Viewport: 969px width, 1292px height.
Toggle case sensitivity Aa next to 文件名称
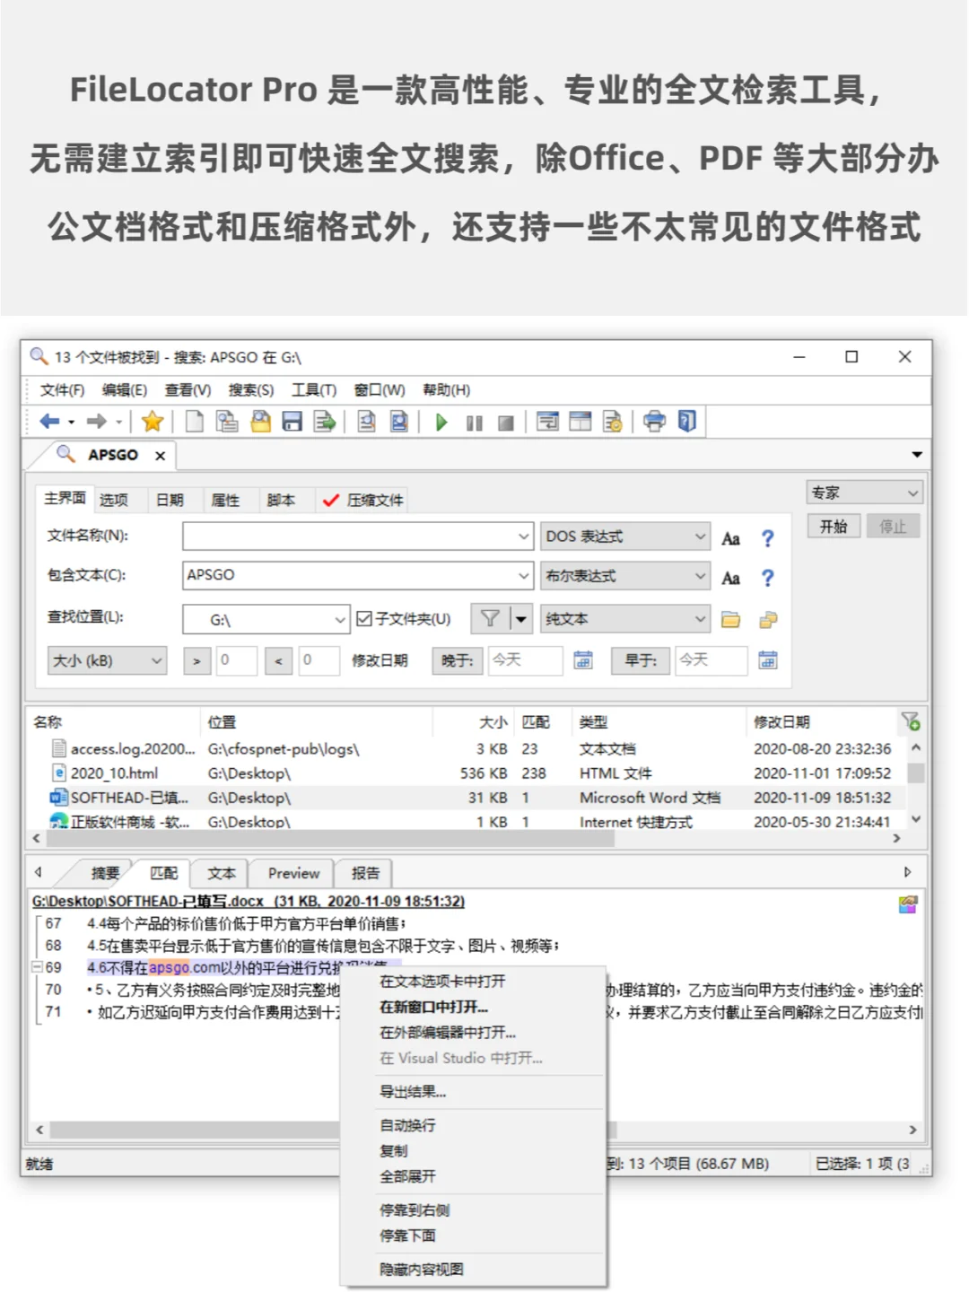pyautogui.click(x=730, y=537)
